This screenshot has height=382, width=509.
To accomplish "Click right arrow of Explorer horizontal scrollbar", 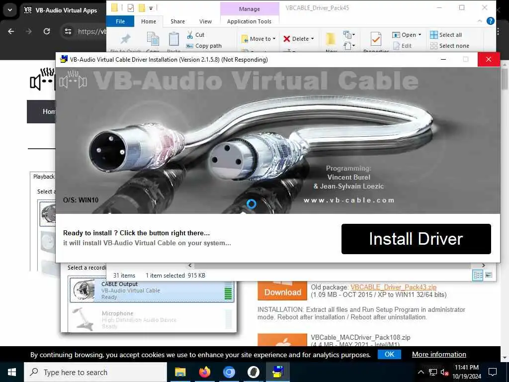I will (483, 266).
